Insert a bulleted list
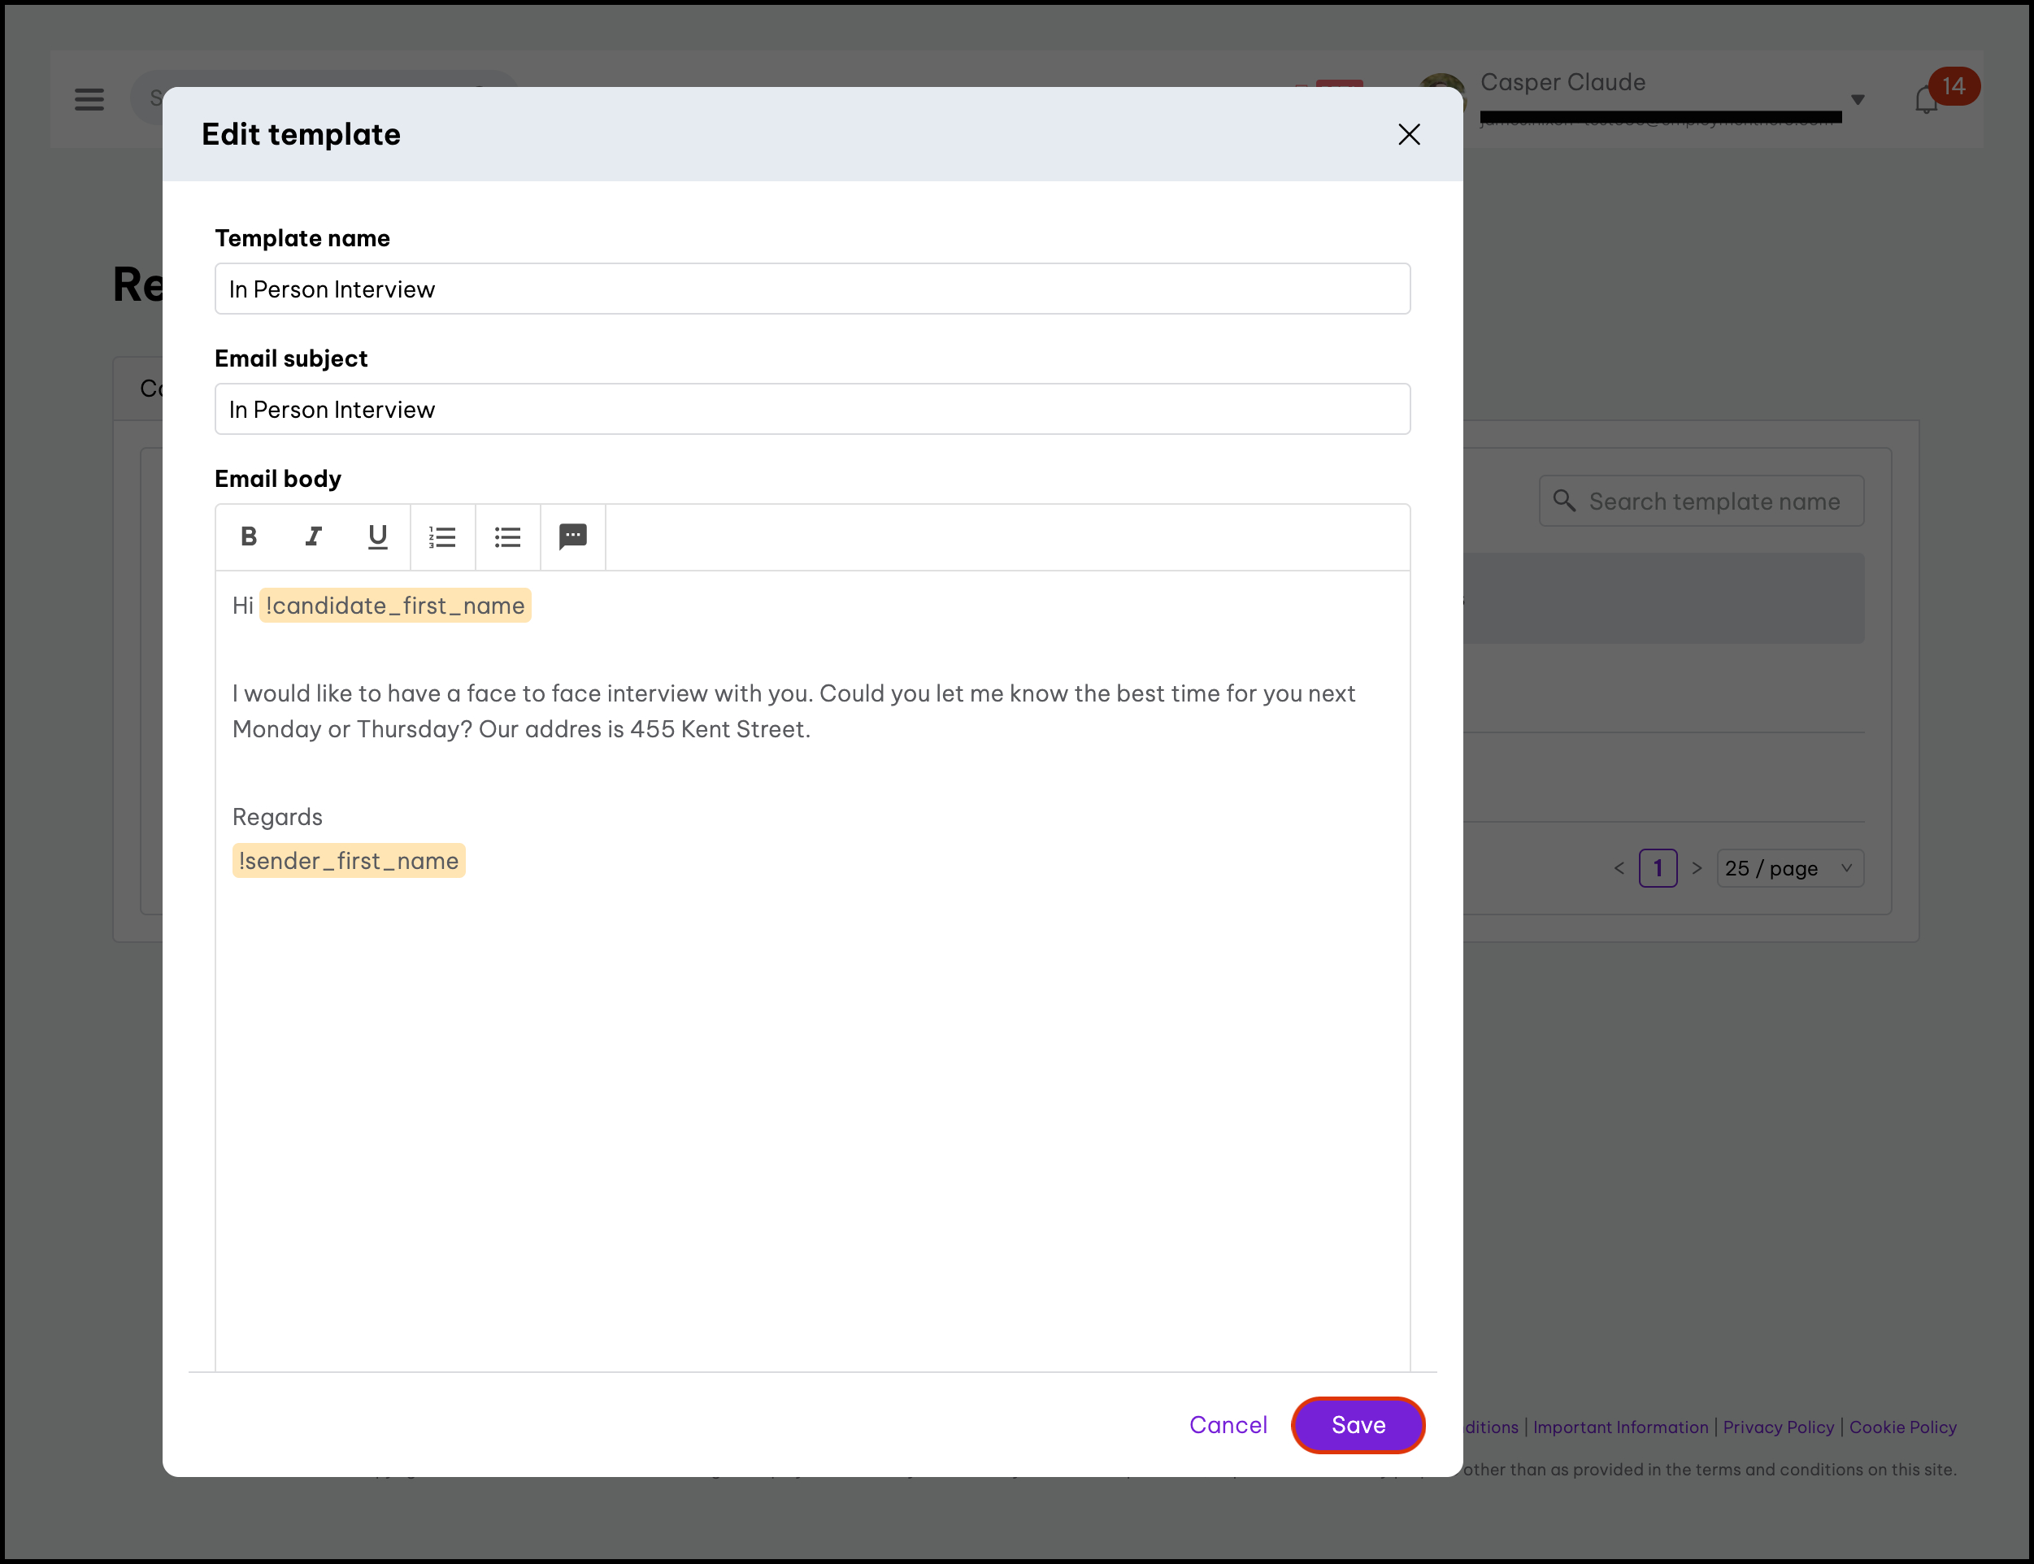This screenshot has width=2034, height=1564. [x=507, y=537]
